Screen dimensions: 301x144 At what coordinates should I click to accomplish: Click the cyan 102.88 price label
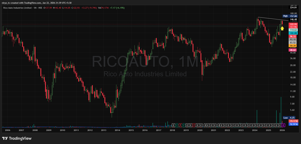pos(293,33)
